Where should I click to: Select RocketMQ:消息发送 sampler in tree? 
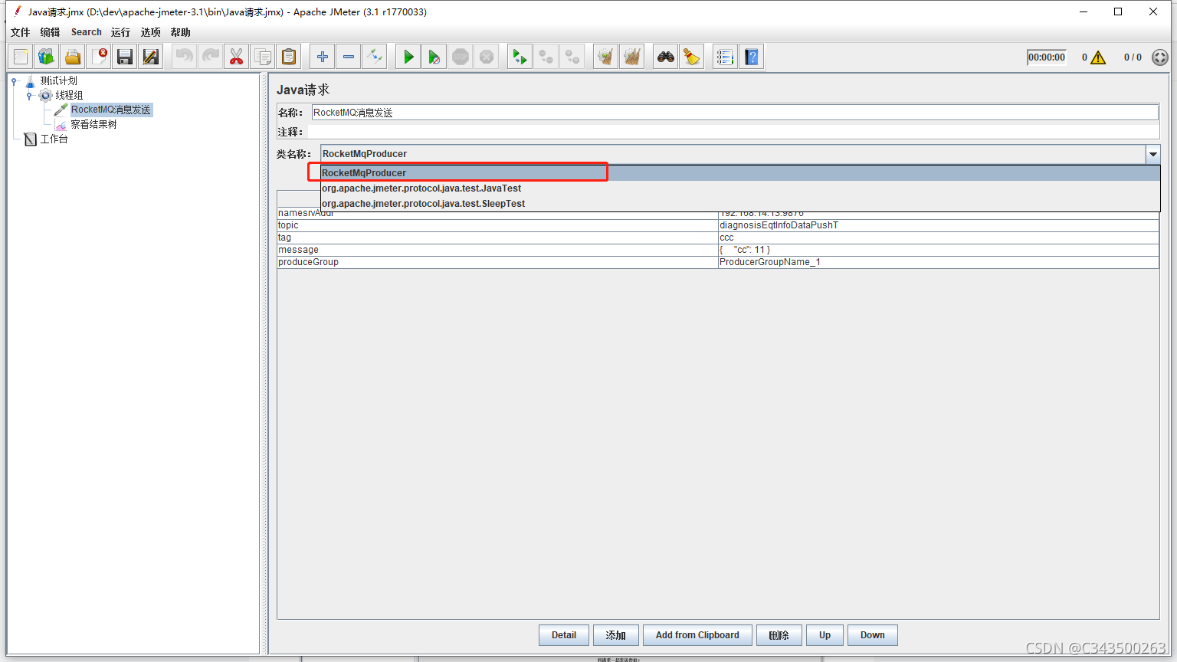[x=111, y=110]
